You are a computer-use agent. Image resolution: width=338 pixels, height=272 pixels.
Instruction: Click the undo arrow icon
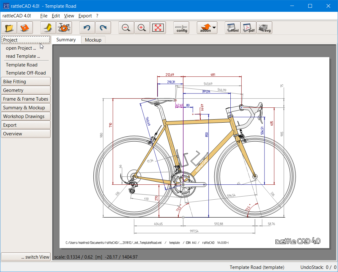[87, 28]
